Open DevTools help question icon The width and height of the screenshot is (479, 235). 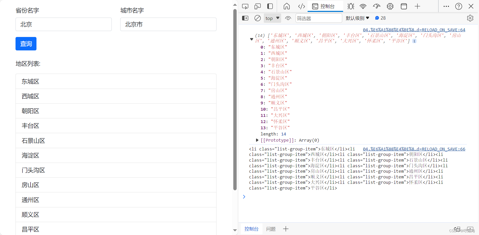[459, 6]
